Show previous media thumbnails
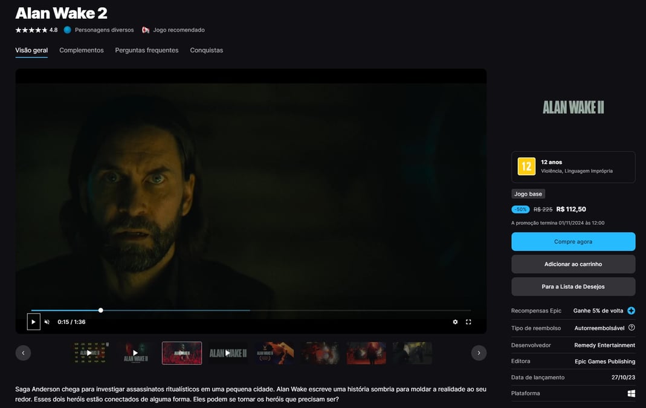The height and width of the screenshot is (408, 646). click(x=23, y=353)
